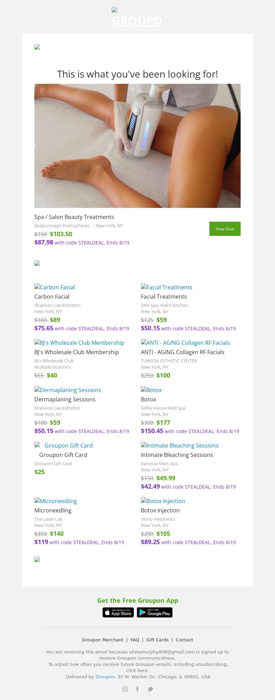Screen dimensions: 275x700
Task: Open the Groupon Merchant footer link
Action: pos(102,639)
